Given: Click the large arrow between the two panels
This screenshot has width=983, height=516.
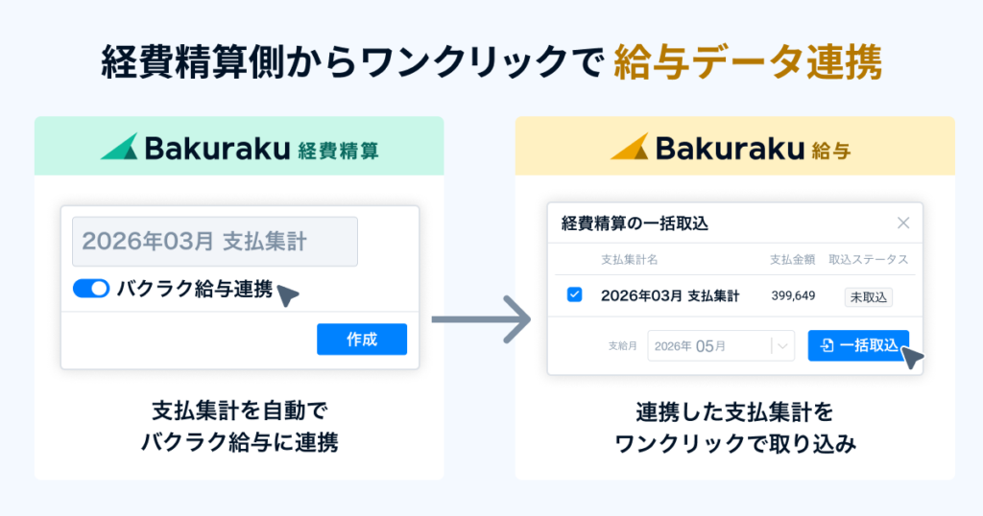Looking at the screenshot, I should click(481, 317).
